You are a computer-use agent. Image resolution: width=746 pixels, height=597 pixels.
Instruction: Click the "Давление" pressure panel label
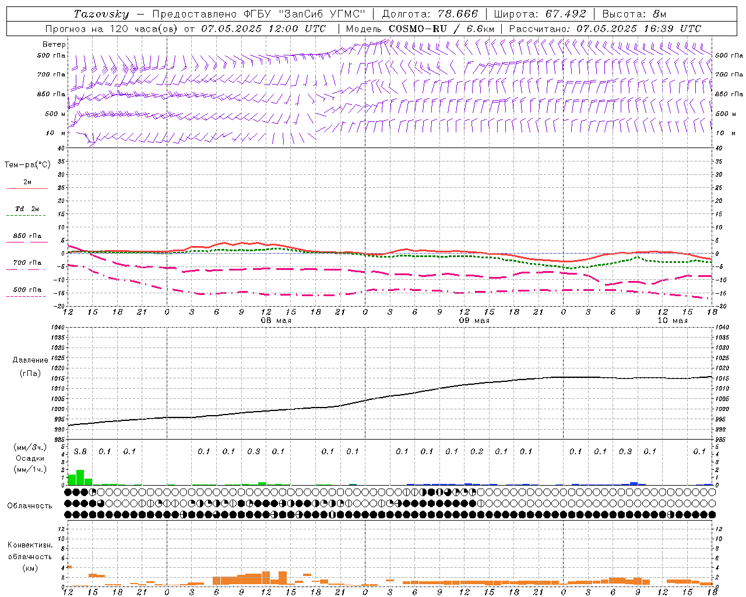[x=30, y=360]
